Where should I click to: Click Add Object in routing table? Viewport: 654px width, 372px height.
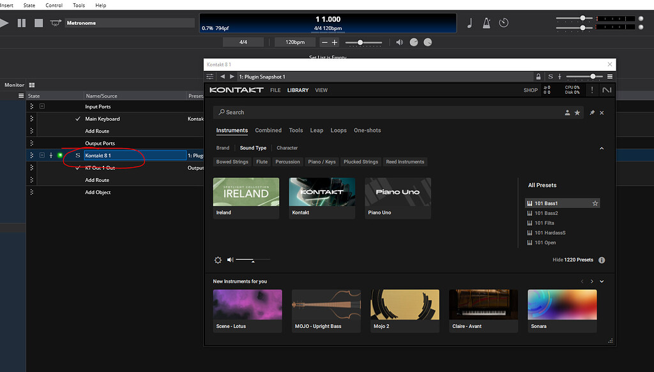98,192
